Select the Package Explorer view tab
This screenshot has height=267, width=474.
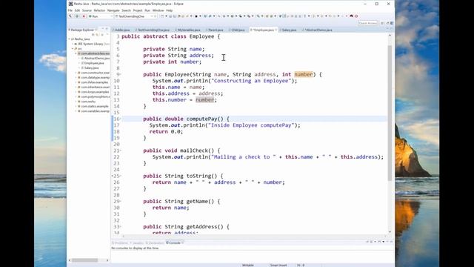point(82,30)
